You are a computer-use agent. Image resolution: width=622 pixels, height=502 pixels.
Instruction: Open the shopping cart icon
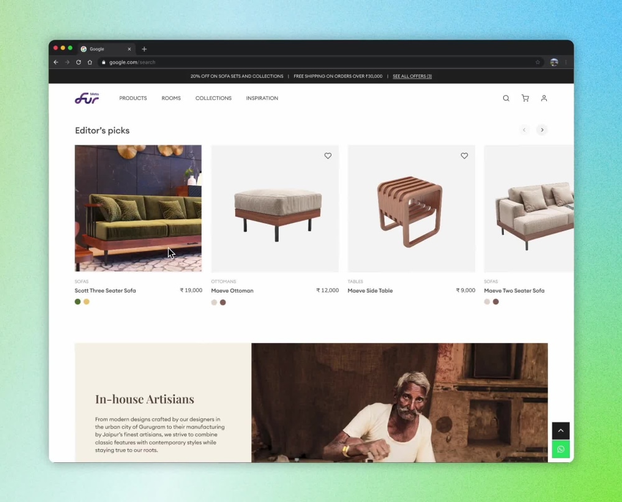(525, 98)
